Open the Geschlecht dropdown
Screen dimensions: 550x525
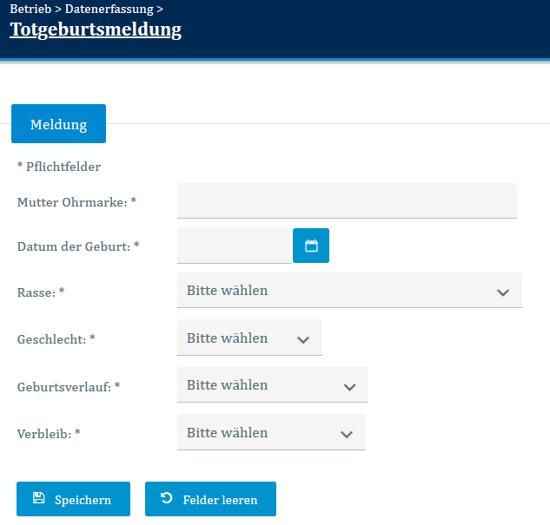(249, 338)
